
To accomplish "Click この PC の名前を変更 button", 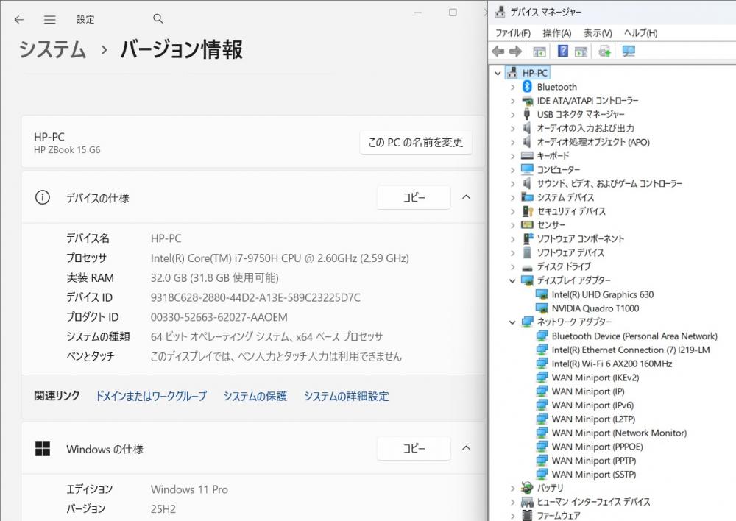I will tap(415, 142).
